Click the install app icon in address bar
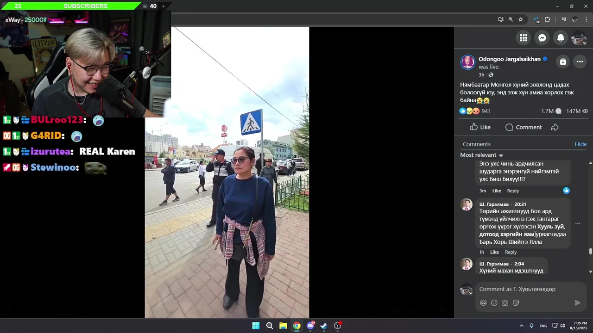Screen dimensions: 593x333 501,19
